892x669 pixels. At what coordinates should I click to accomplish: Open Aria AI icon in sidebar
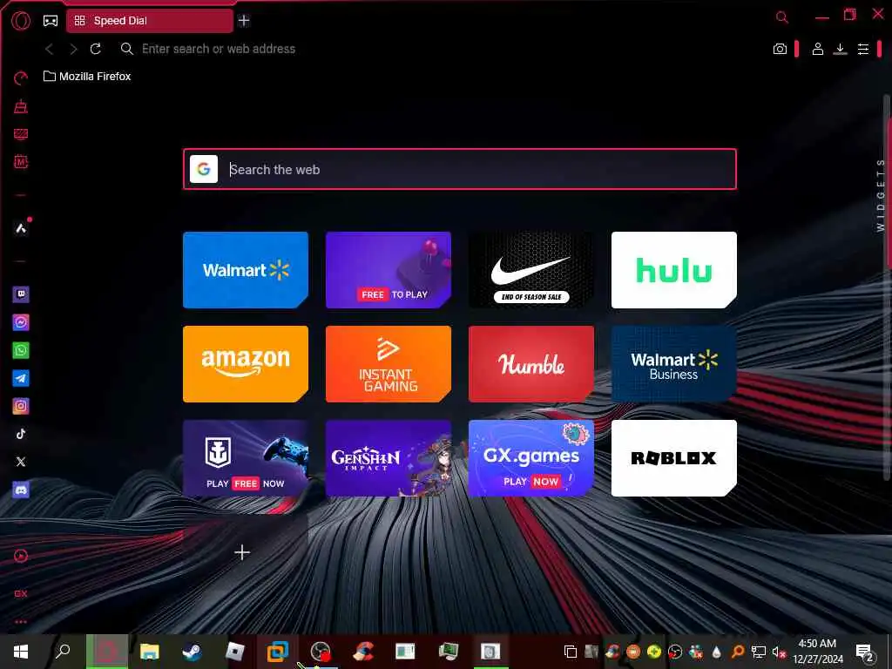(x=21, y=228)
